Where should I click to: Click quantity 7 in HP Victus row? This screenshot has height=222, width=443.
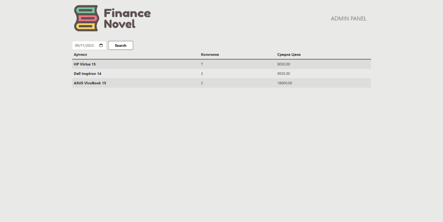point(202,64)
